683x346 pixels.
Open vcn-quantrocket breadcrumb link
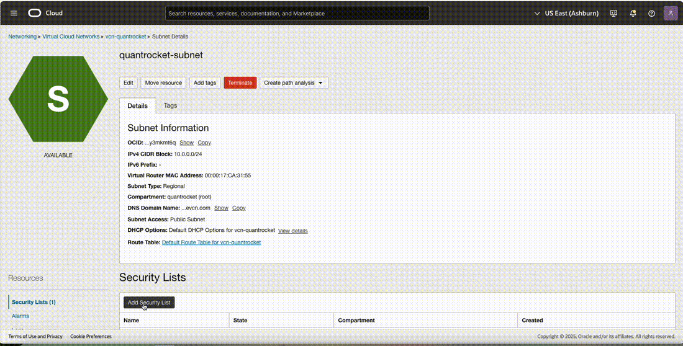(x=125, y=37)
